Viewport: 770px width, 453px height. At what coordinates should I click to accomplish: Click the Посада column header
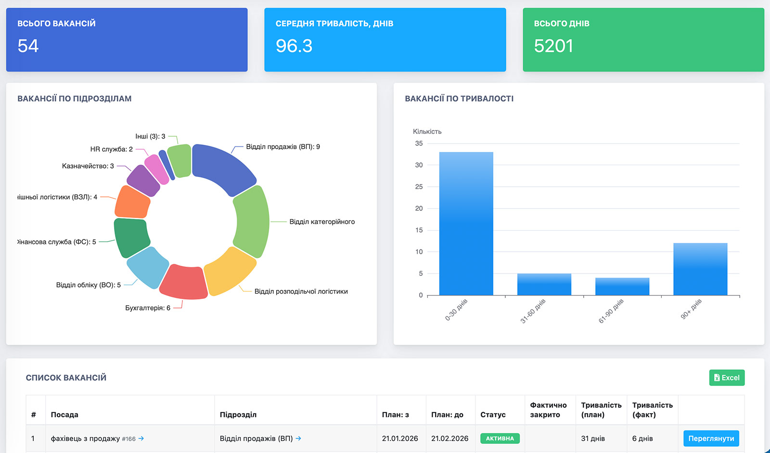[x=64, y=414]
